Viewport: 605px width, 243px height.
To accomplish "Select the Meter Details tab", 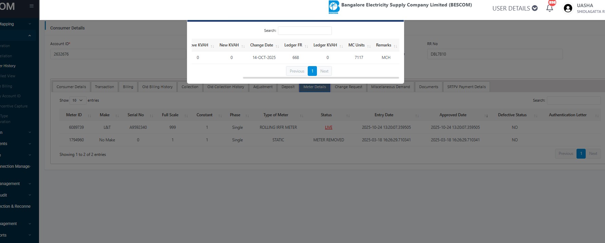I will coord(315,87).
